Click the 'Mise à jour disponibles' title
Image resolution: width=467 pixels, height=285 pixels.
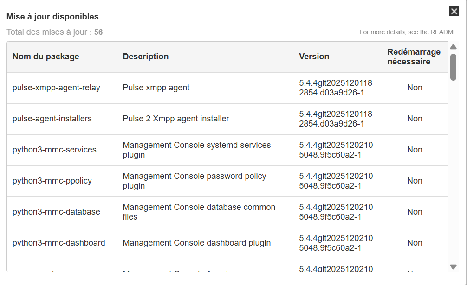click(52, 17)
